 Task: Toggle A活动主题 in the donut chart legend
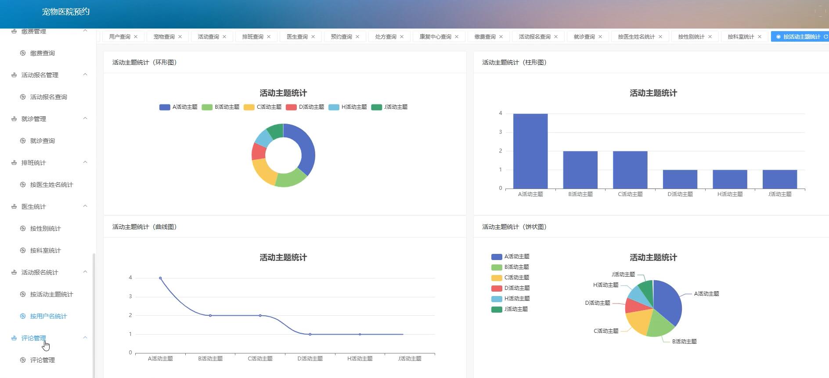178,107
